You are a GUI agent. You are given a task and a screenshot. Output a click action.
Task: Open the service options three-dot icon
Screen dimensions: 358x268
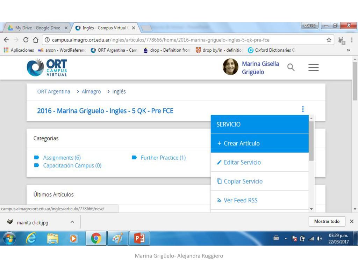(x=303, y=109)
